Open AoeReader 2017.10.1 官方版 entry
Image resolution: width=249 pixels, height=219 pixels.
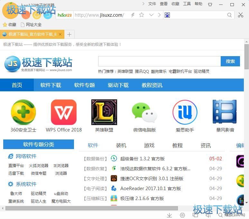click(151, 189)
